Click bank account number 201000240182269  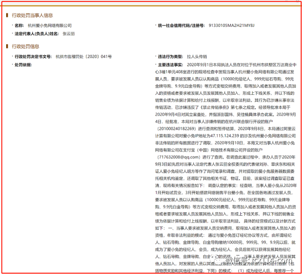click(177, 129)
